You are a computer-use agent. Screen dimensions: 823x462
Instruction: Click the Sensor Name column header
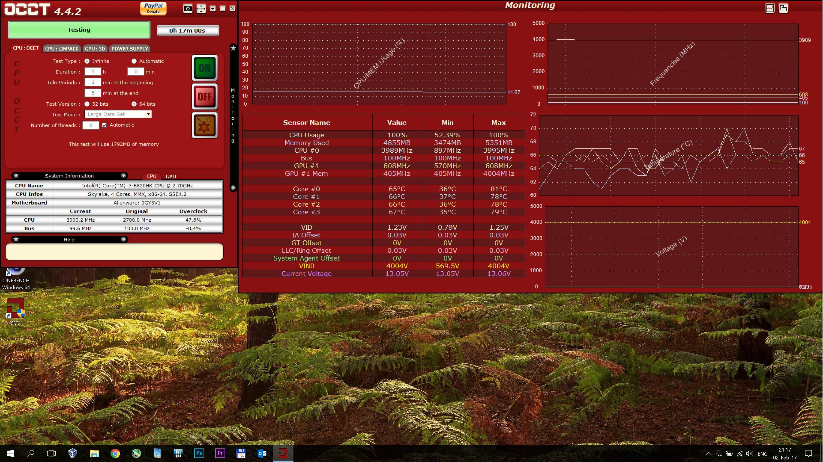click(x=307, y=122)
